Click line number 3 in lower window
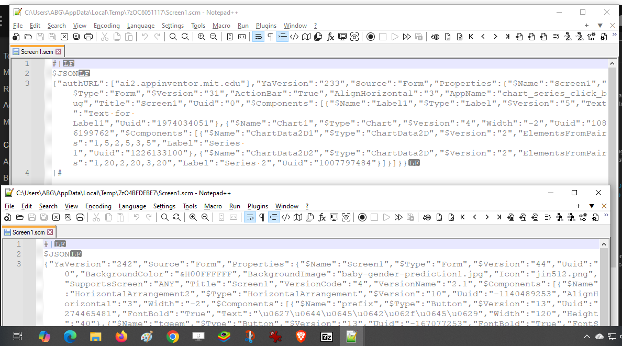 (x=19, y=264)
